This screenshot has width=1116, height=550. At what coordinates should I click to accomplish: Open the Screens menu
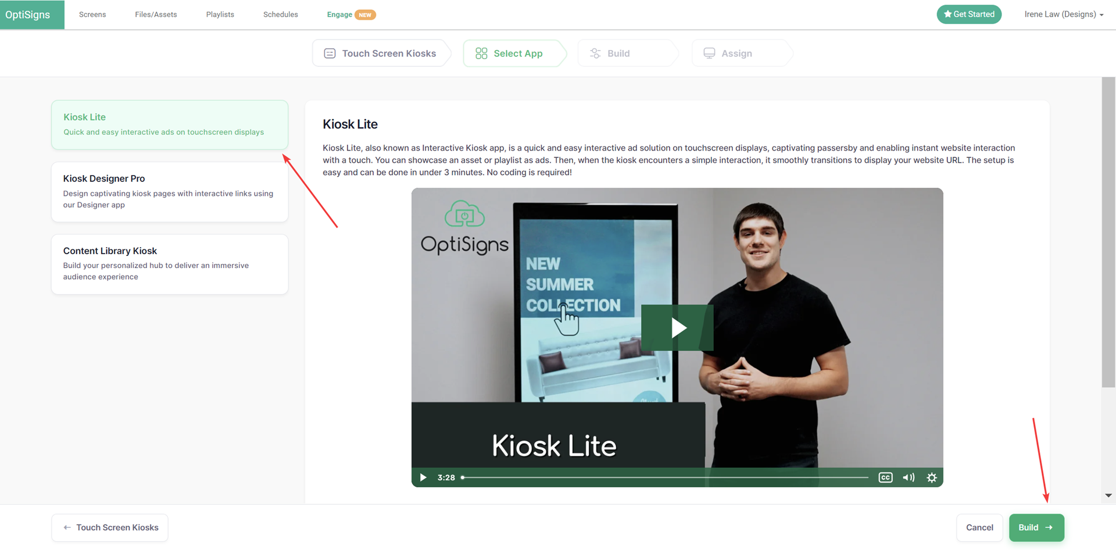coord(92,15)
